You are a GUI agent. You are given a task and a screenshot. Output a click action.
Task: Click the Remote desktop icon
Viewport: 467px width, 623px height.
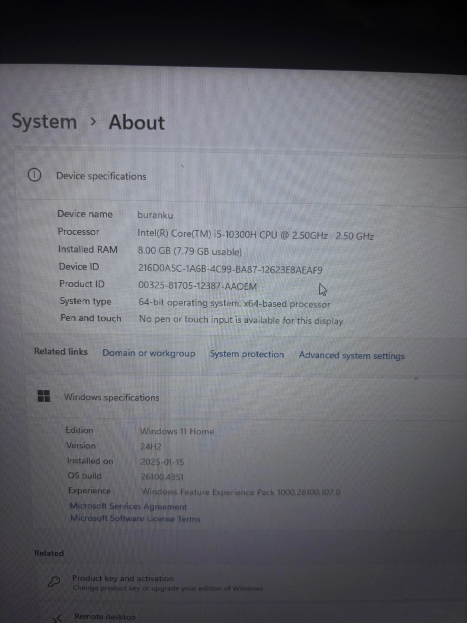tap(57, 619)
